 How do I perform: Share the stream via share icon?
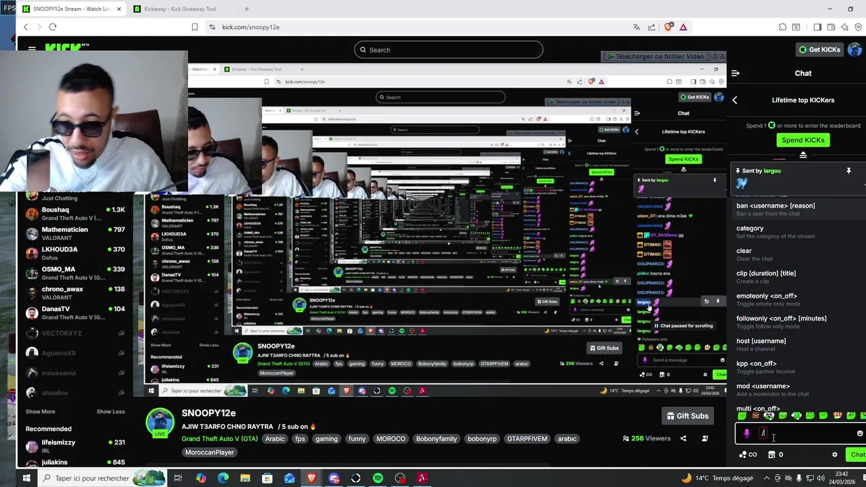coord(683,438)
